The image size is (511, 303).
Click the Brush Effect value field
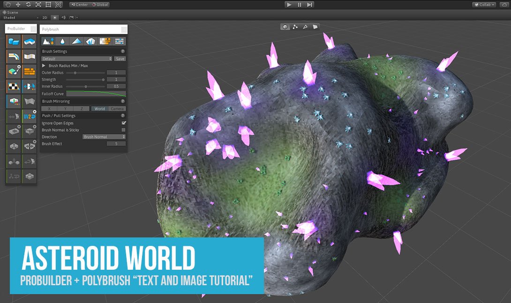[x=116, y=143]
